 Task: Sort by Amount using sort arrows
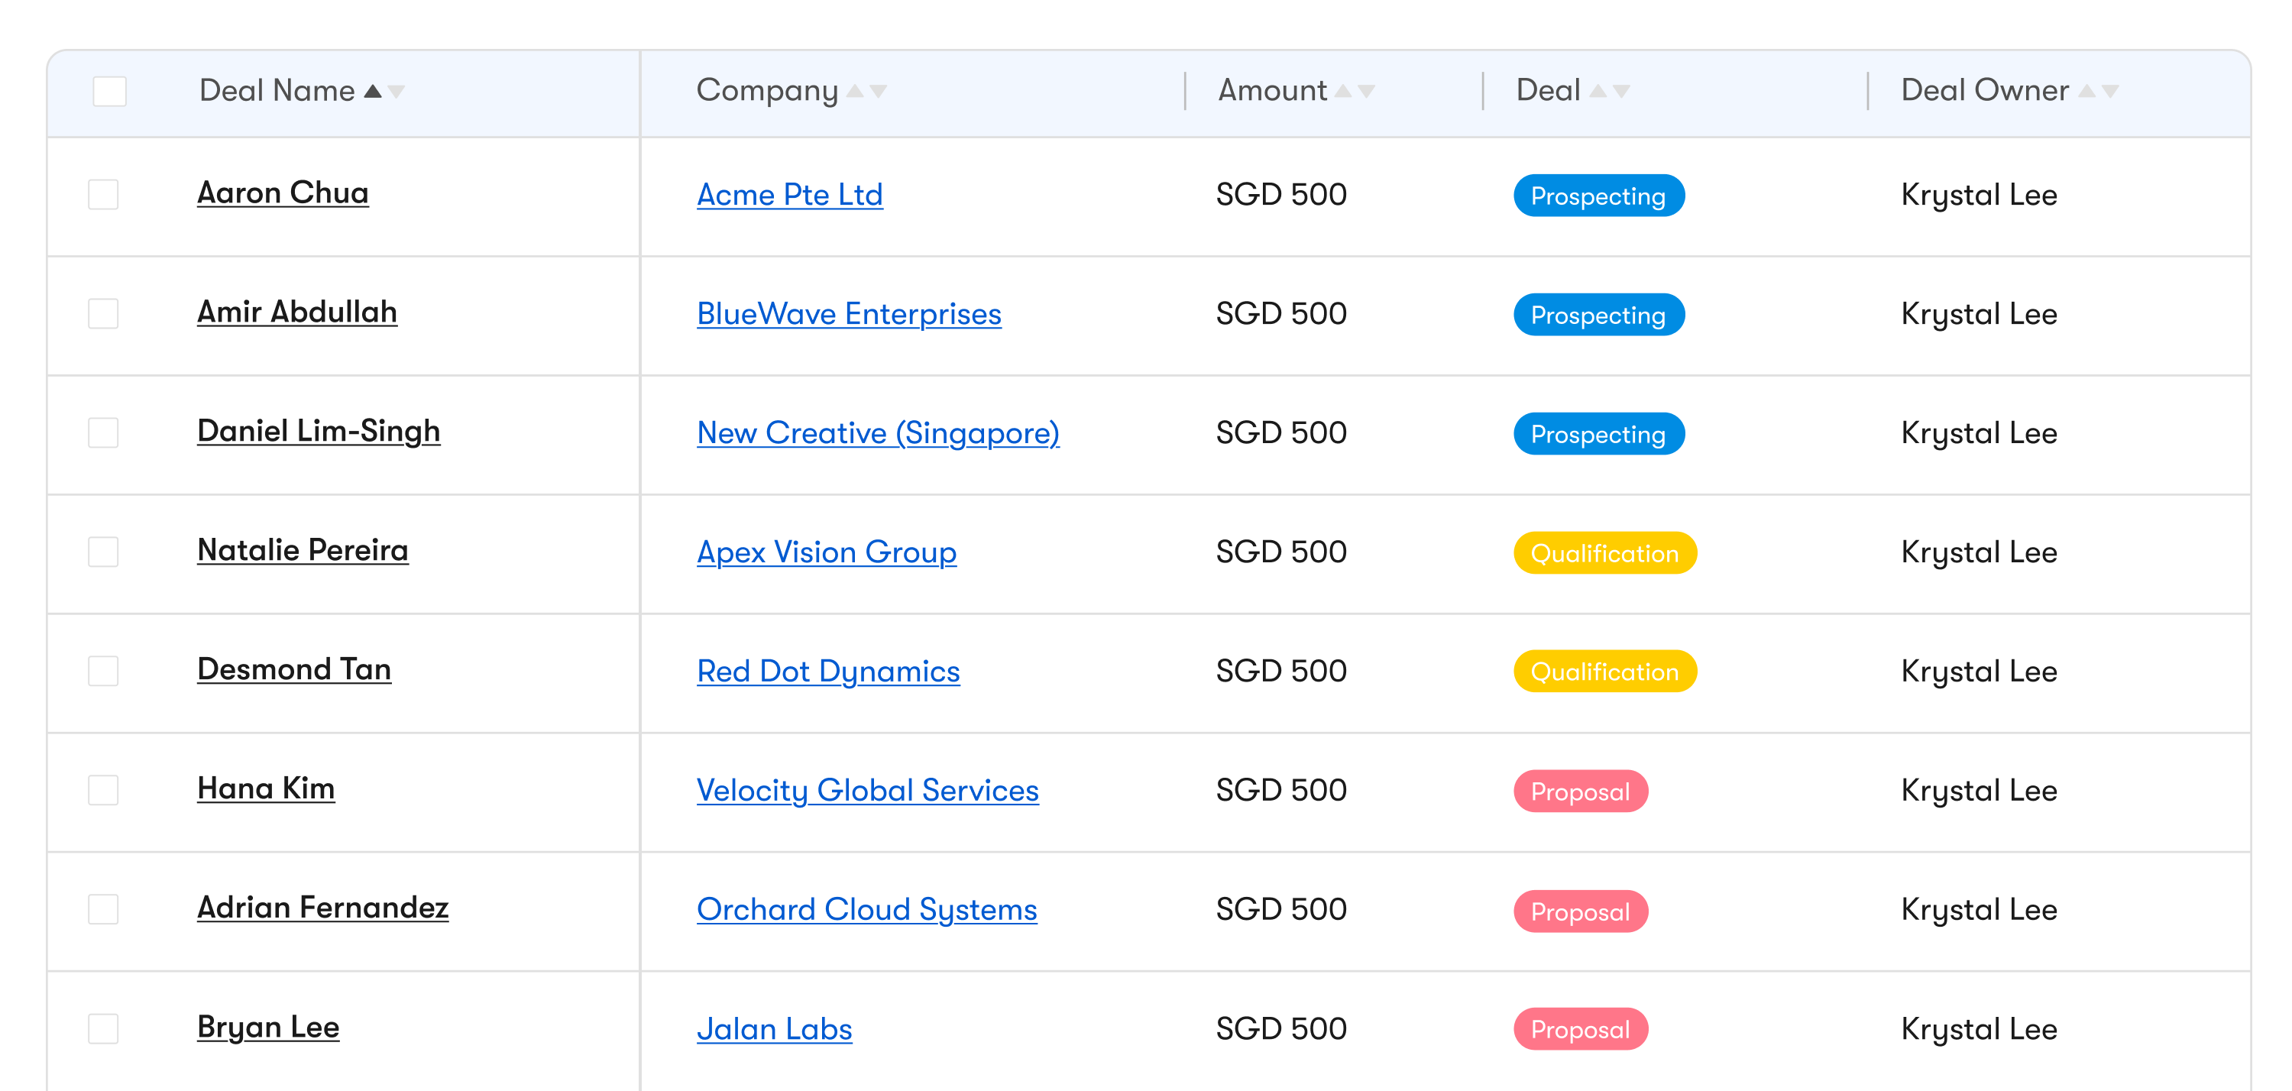(x=1355, y=91)
